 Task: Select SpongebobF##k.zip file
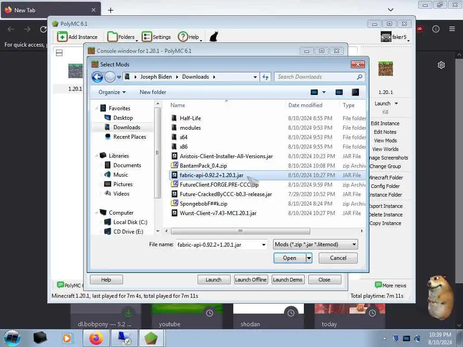click(203, 204)
